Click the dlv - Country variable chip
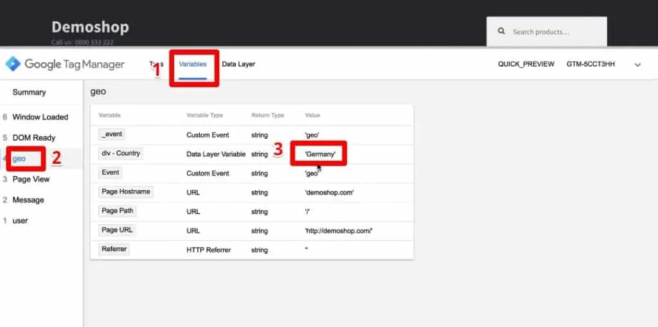This screenshot has width=658, height=327. point(120,153)
